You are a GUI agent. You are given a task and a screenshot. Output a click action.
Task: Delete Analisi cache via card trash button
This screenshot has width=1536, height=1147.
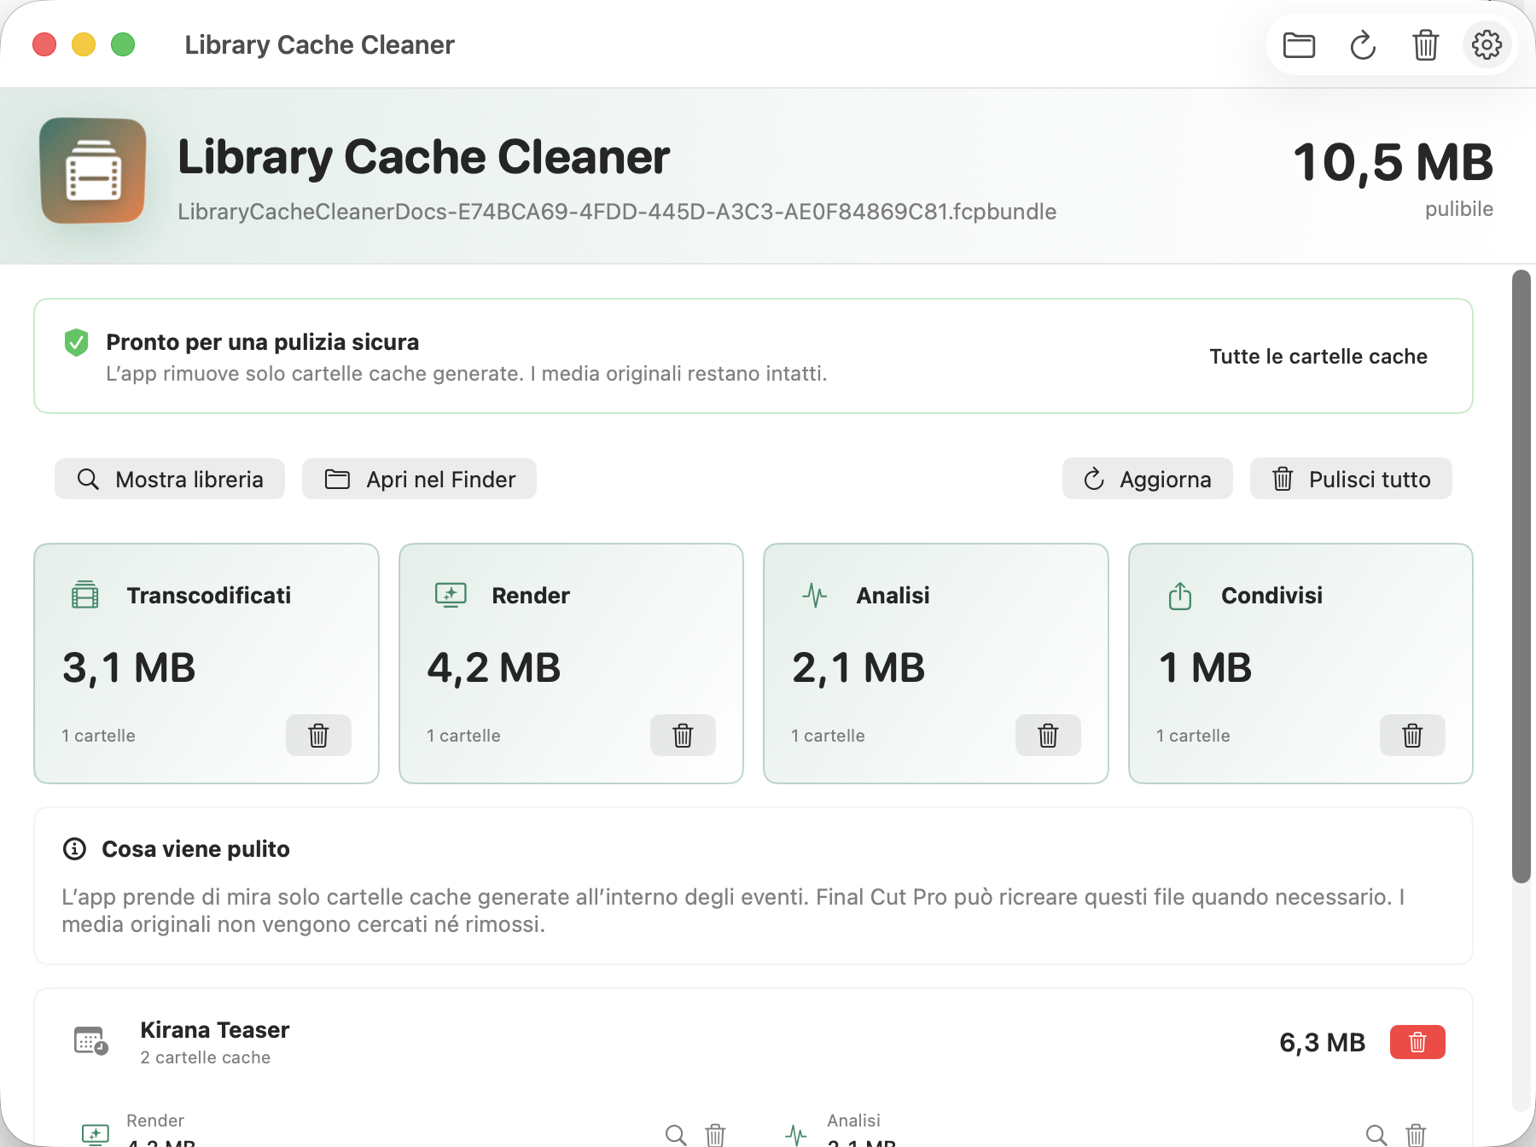(1048, 735)
